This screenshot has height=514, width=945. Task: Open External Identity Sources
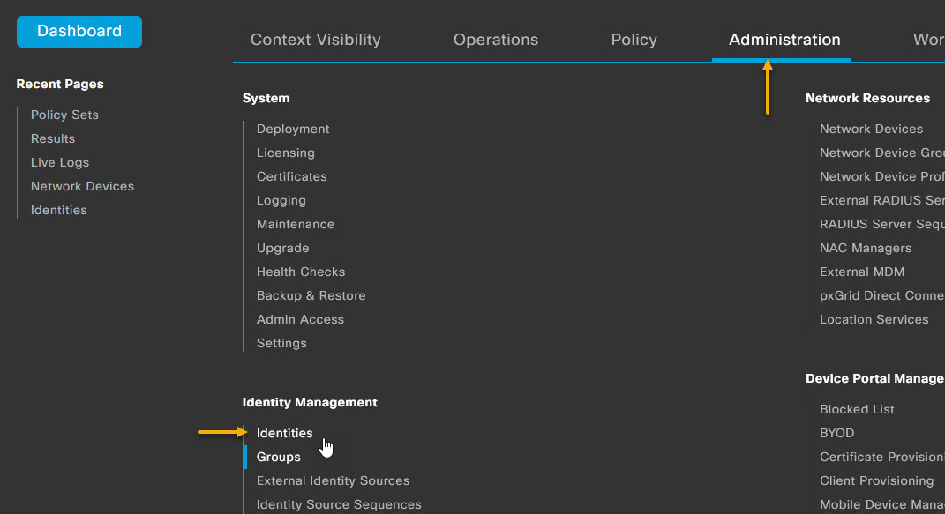pos(333,480)
